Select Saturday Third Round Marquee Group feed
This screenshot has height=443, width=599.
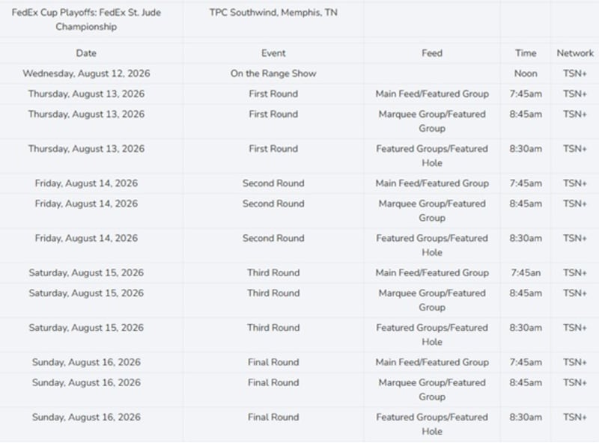click(432, 300)
